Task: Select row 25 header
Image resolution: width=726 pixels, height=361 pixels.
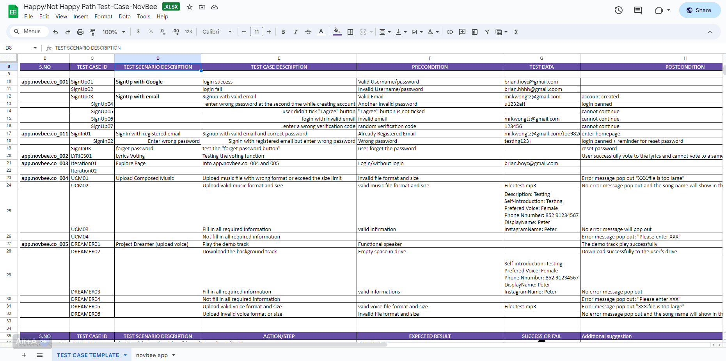Action: [9, 211]
